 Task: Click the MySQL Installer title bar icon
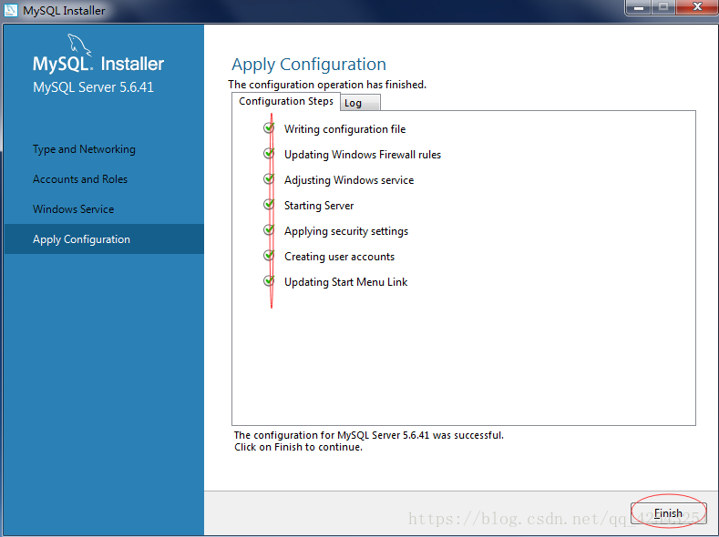click(x=10, y=10)
